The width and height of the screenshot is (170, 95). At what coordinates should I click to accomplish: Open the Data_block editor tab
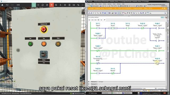(x=127, y=93)
